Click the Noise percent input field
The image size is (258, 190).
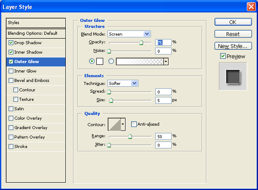[x=163, y=51]
